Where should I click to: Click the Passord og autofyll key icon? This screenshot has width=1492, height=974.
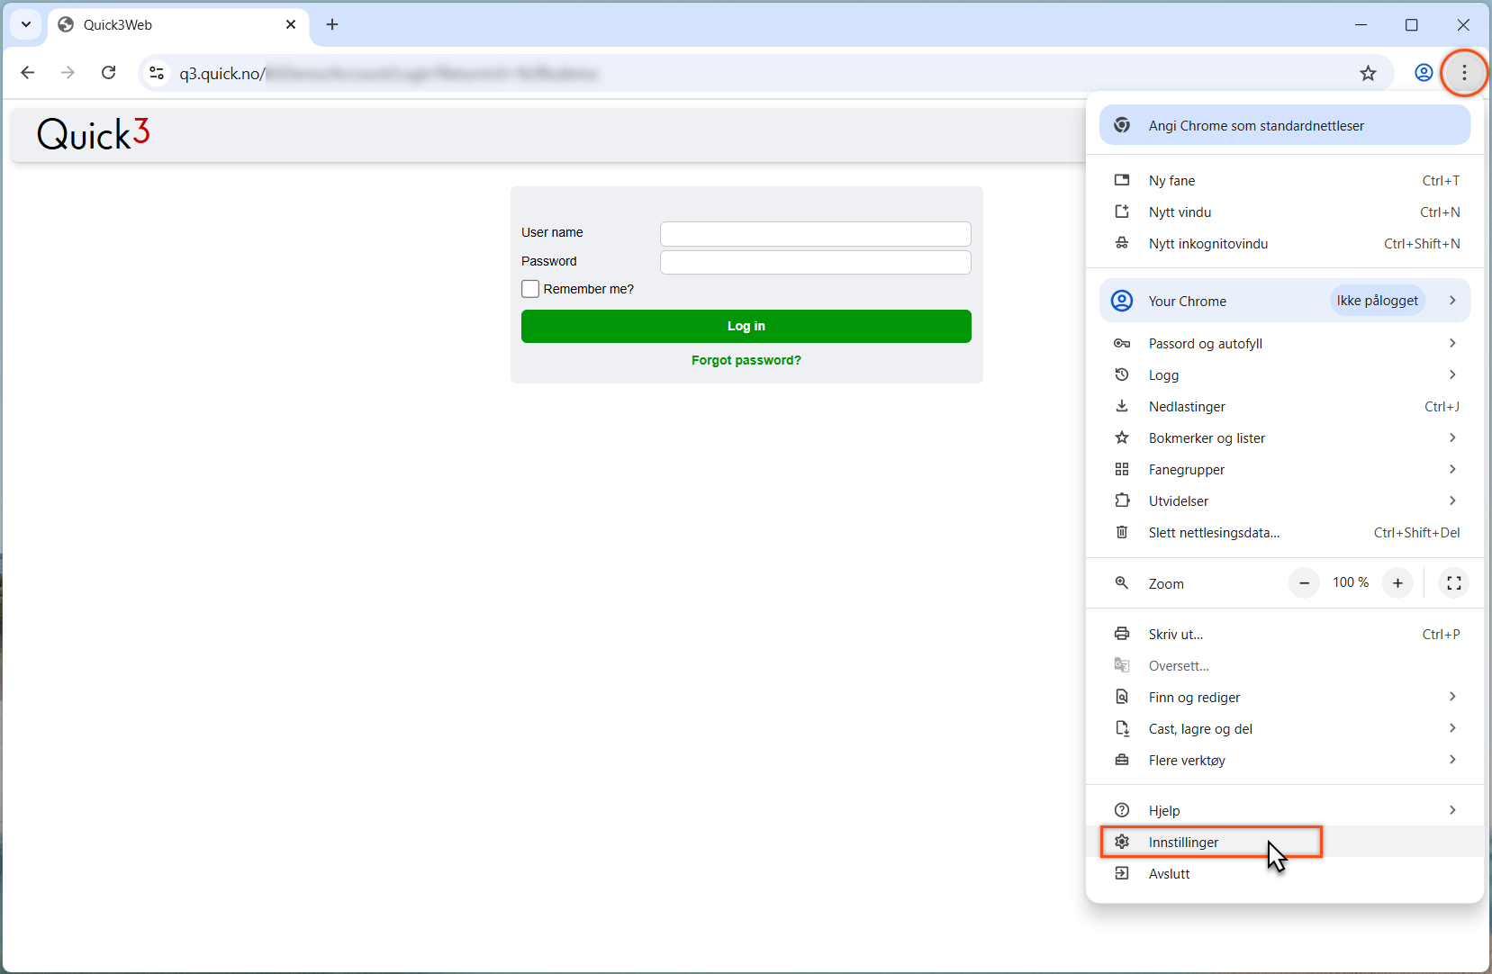click(1122, 343)
